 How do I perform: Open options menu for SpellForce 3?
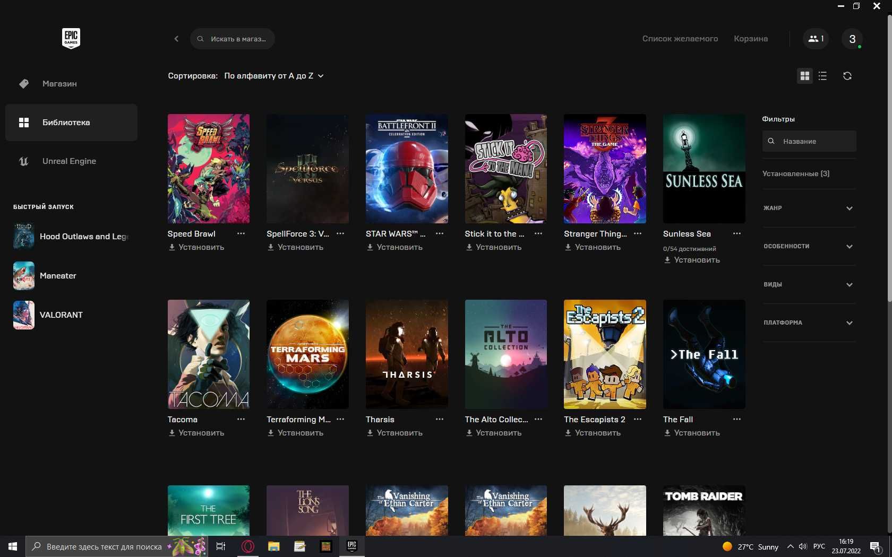[x=340, y=233]
